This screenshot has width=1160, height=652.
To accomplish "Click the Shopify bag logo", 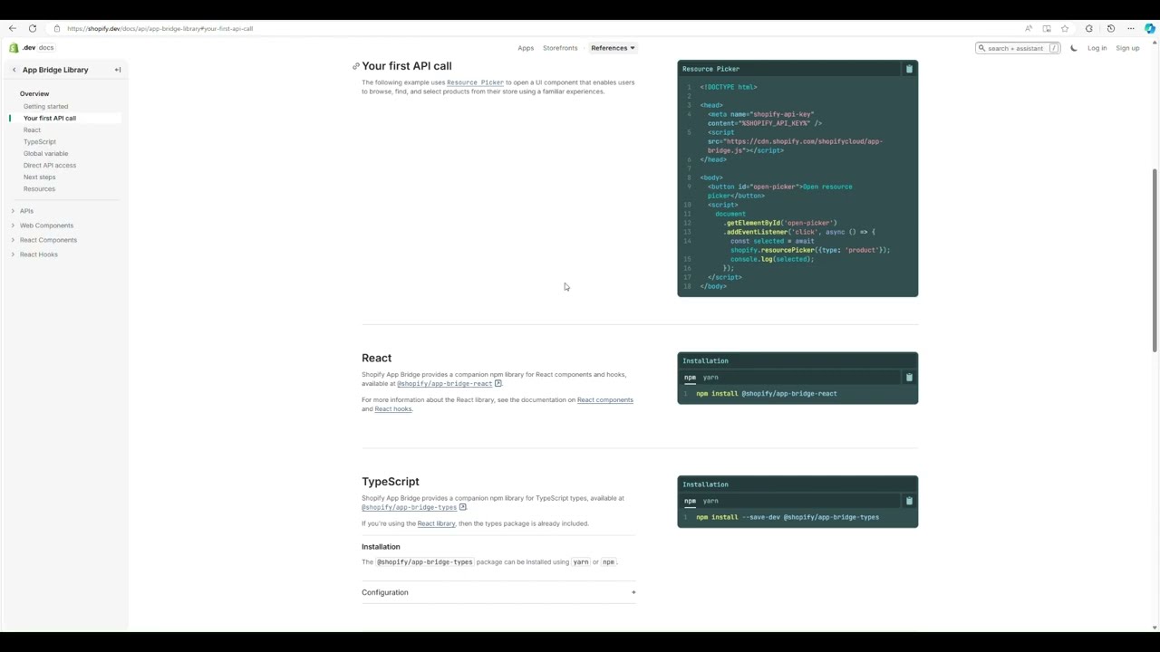I will (x=14, y=48).
